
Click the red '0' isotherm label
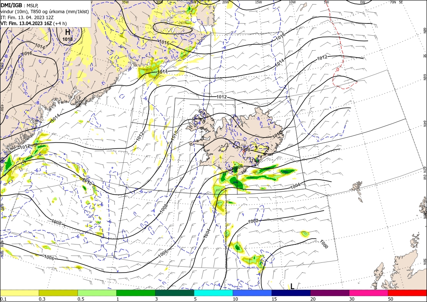click(338, 69)
